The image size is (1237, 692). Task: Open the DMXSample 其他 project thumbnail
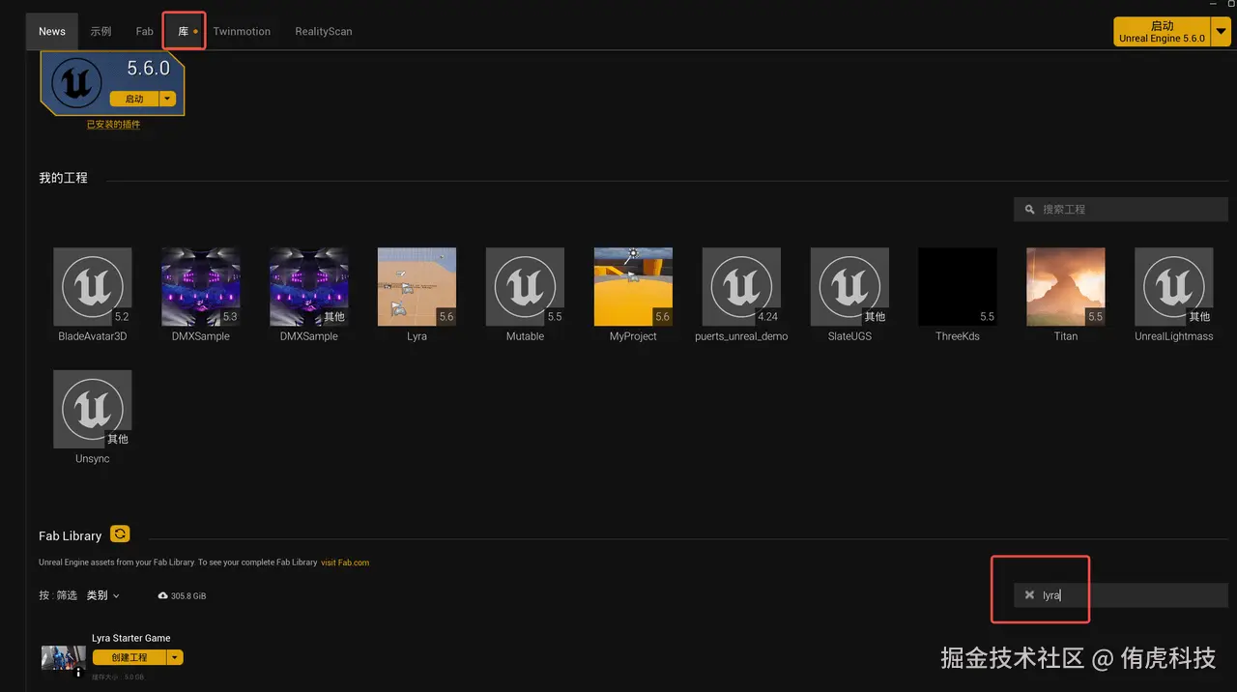coord(309,287)
